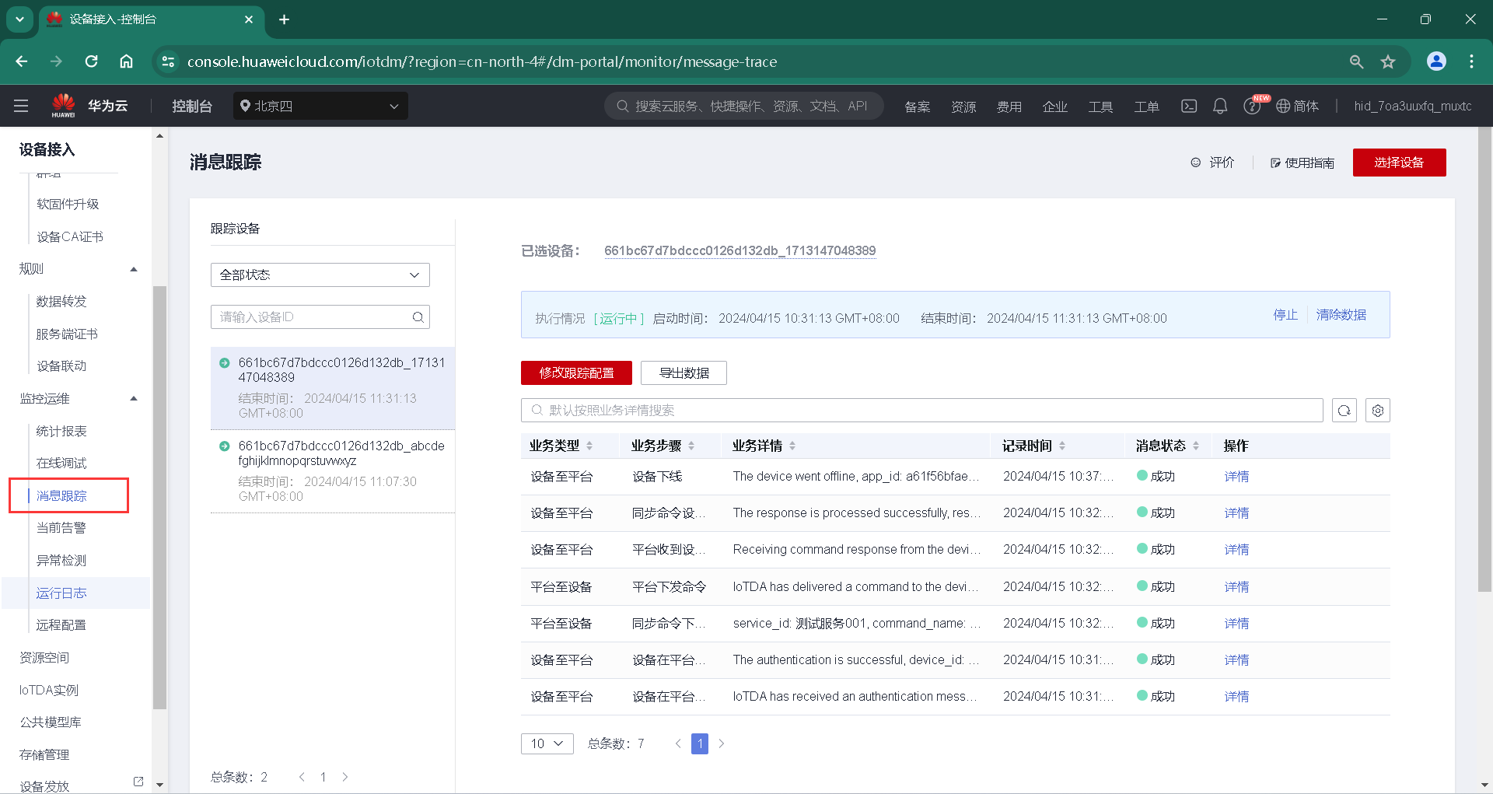This screenshot has width=1493, height=794.
Task: Click the main page vertical scrollbar
Action: 1484,358
